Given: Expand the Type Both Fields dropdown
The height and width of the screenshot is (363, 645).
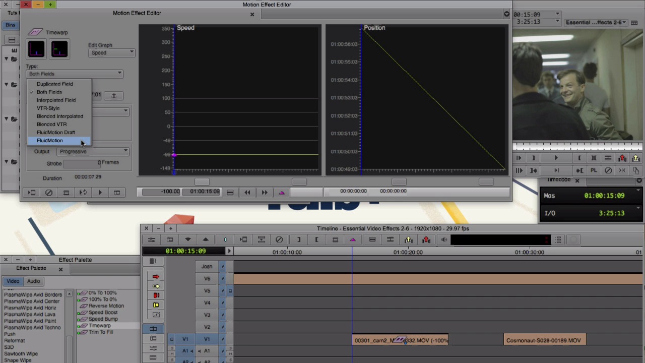Looking at the screenshot, I should [x=75, y=74].
